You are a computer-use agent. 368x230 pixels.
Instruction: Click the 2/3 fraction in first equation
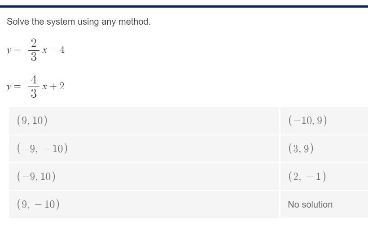34,50
